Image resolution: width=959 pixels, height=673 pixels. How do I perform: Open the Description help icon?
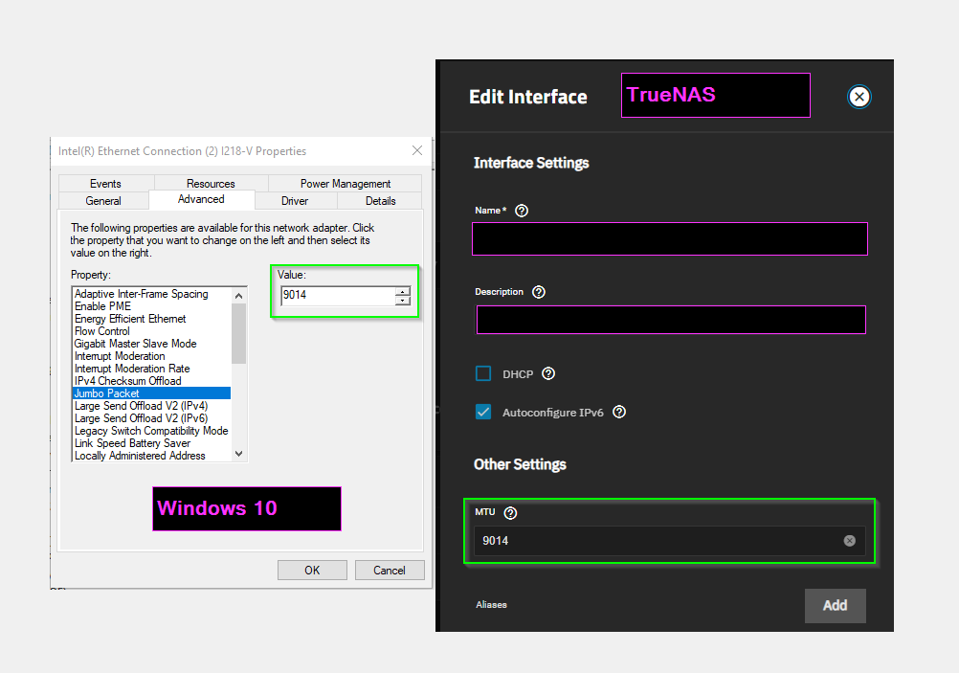point(538,292)
